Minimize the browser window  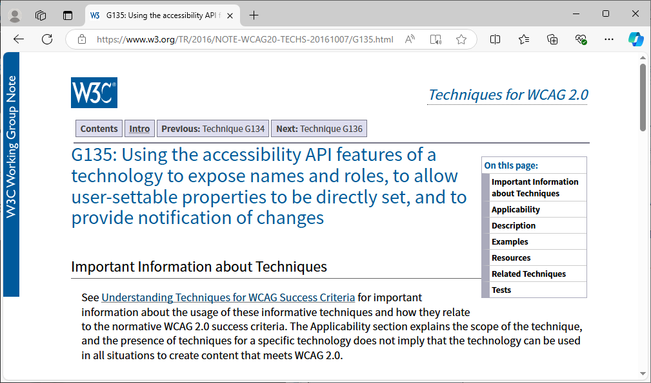click(576, 14)
